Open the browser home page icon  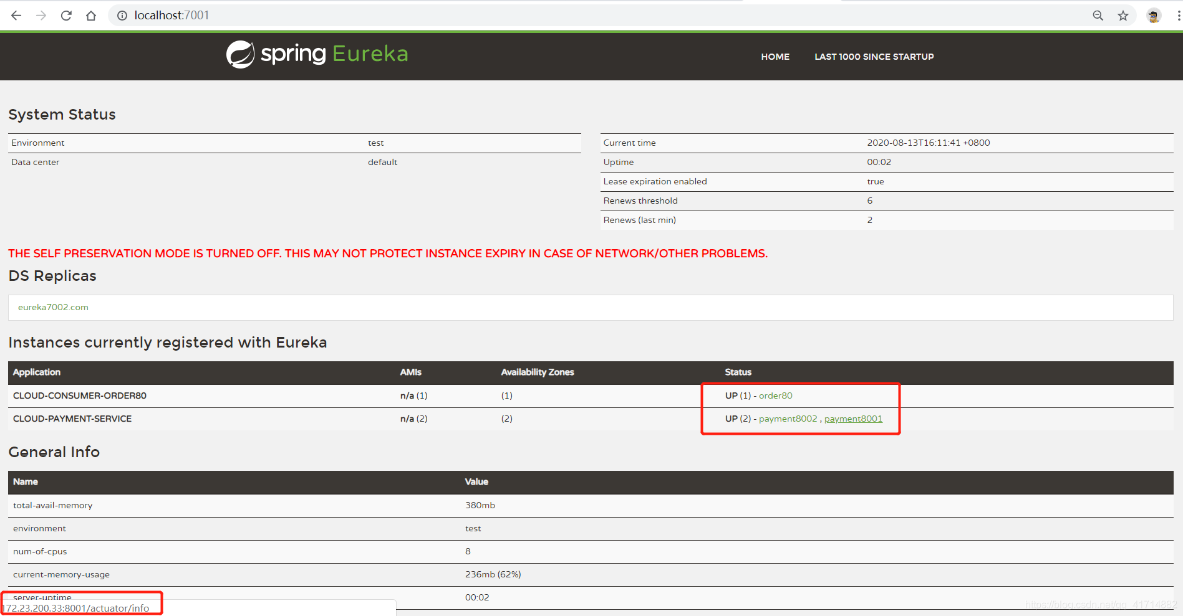[91, 16]
